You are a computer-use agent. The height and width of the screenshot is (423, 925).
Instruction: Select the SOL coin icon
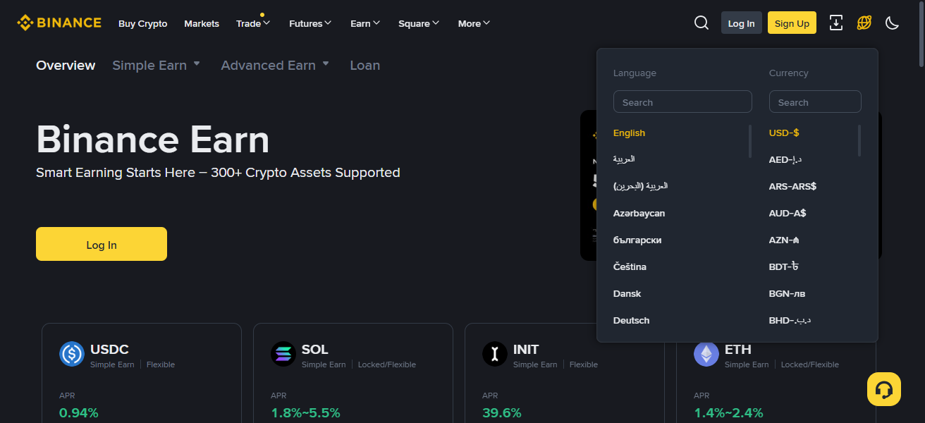(x=283, y=355)
